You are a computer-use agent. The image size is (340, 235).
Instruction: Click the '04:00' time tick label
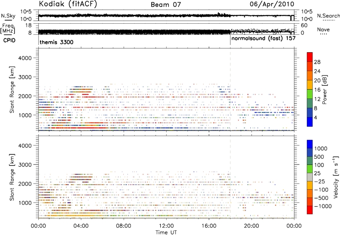(x=81, y=226)
